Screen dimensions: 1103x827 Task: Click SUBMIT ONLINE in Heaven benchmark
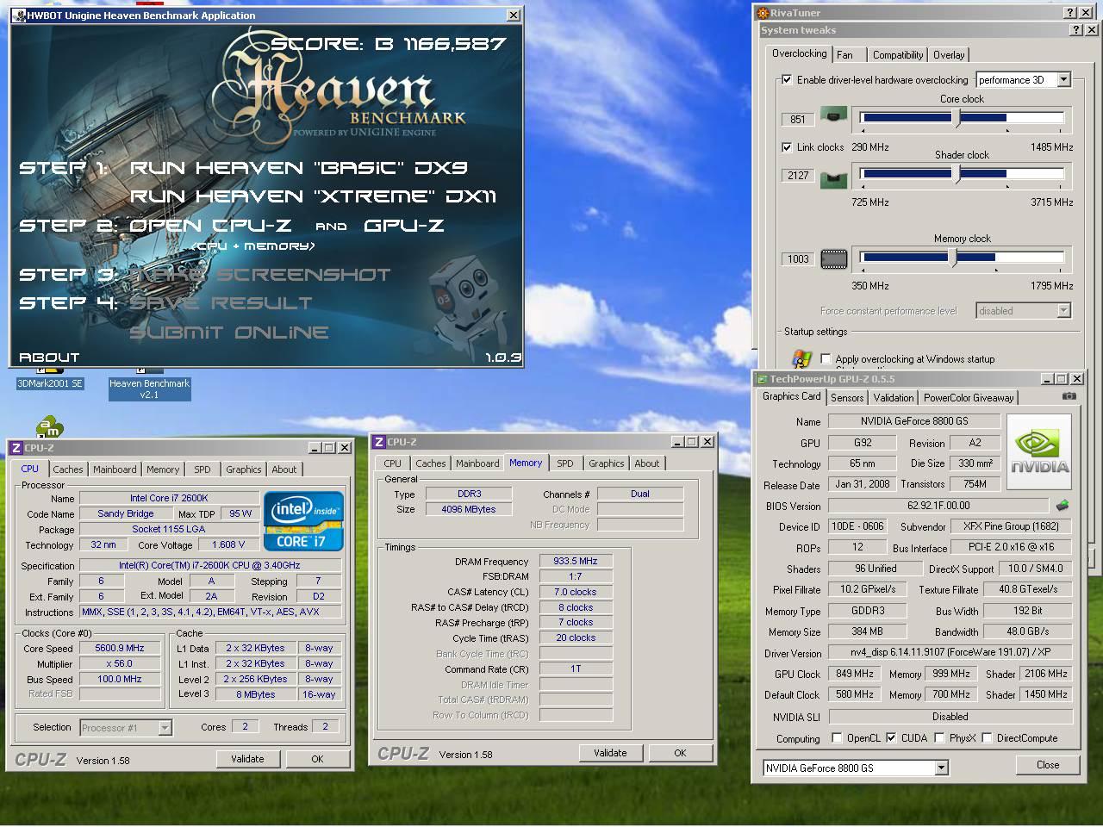[x=229, y=333]
